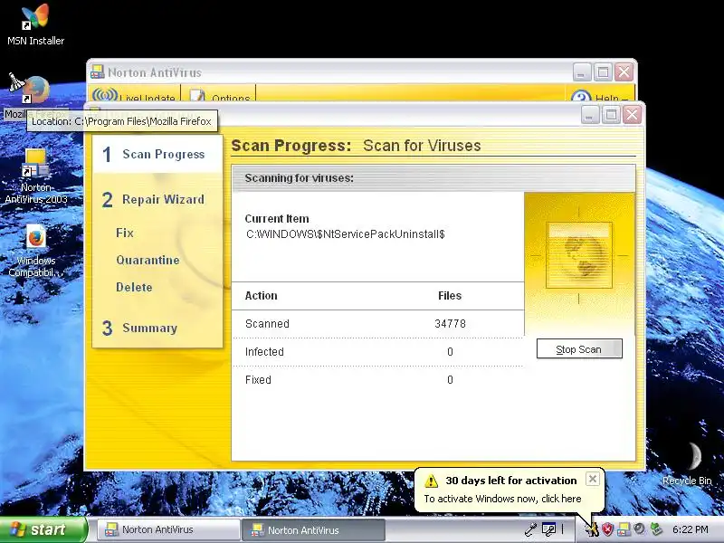
Task: Click the speaker volume tray icon
Action: click(639, 529)
